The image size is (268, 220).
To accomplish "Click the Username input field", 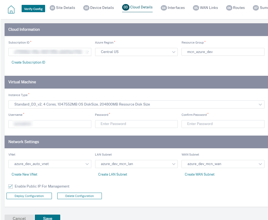I will (x=50, y=124).
